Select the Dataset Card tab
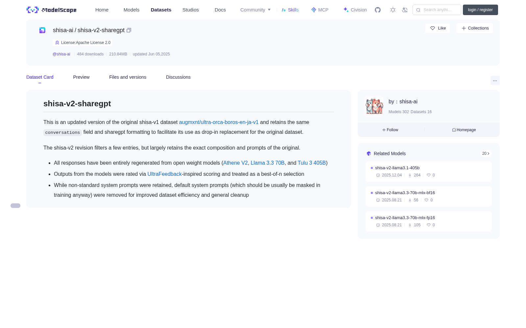The width and height of the screenshot is (526, 328). tap(40, 77)
